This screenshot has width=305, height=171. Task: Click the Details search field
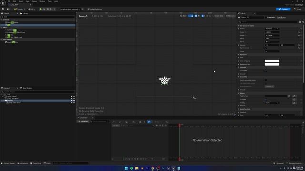click(x=268, y=22)
